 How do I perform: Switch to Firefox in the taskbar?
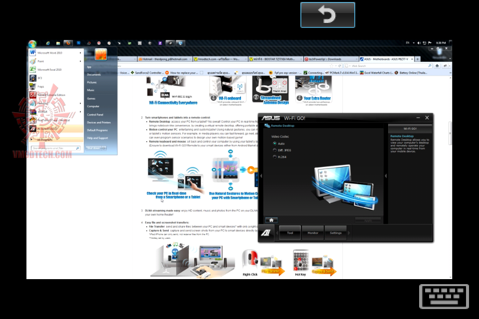pos(68,43)
